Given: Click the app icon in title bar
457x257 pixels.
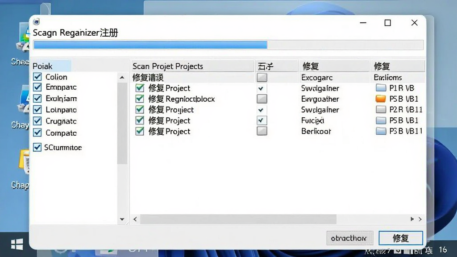Looking at the screenshot, I should 37,21.
